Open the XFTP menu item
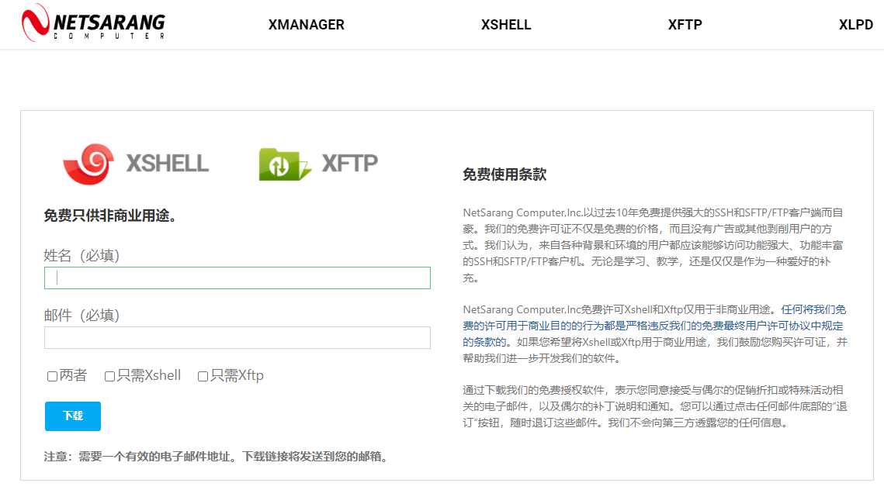This screenshot has width=884, height=490. 685,25
